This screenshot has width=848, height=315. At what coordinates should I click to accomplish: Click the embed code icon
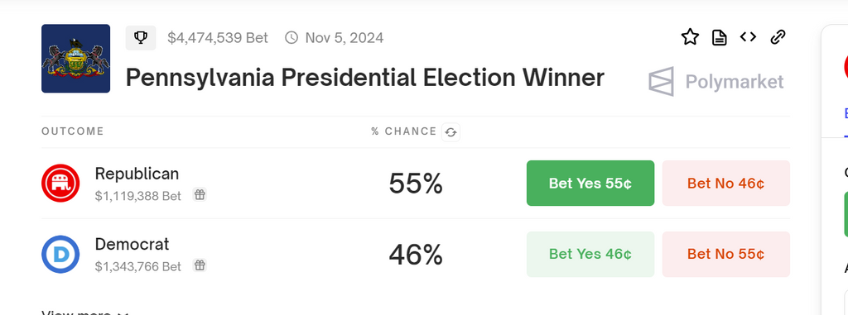(748, 36)
